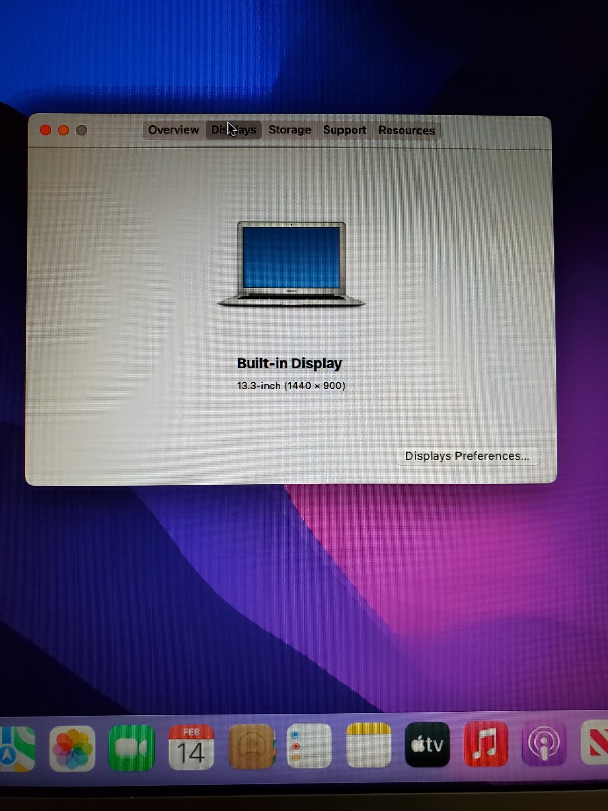Image resolution: width=608 pixels, height=811 pixels.
Task: Click the Built-in Display heading
Action: tap(289, 363)
